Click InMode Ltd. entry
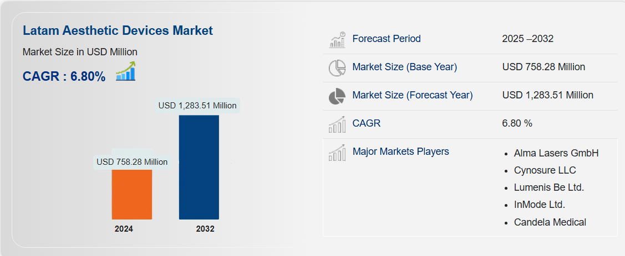The height and width of the screenshot is (256, 625). 539,205
